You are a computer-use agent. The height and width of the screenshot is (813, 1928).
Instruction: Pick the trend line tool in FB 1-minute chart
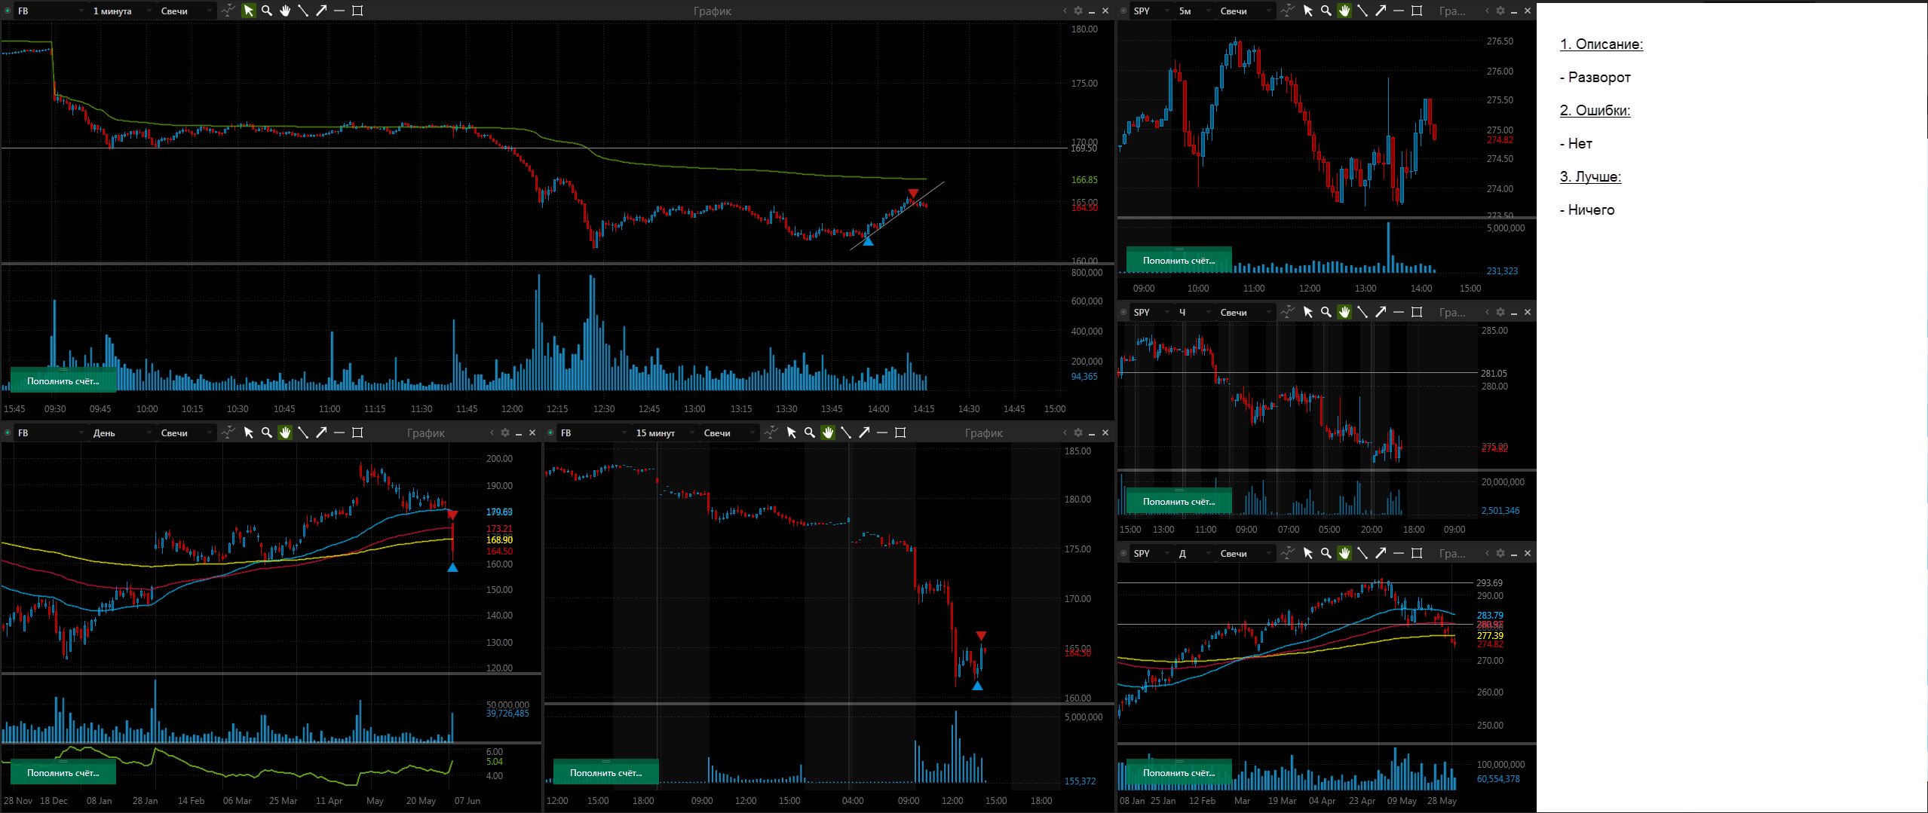(302, 11)
